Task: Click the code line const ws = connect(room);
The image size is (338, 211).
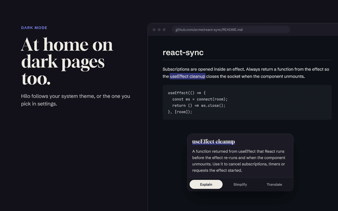Action: 200,99
